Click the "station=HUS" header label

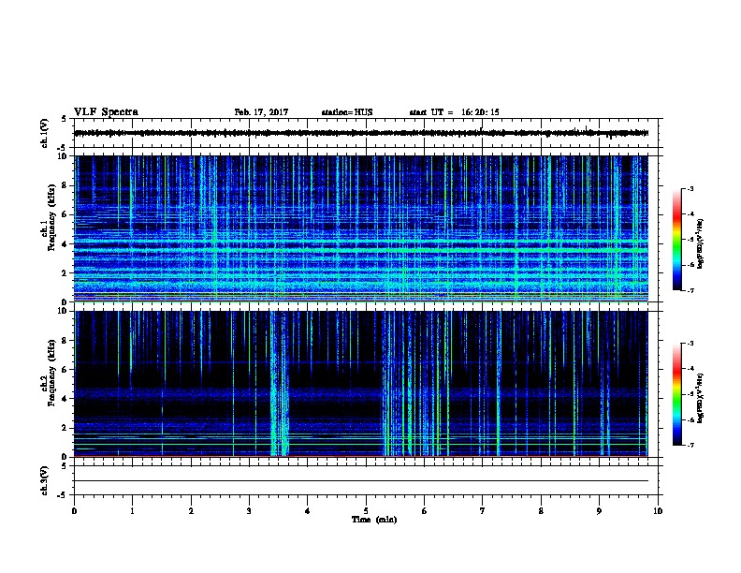pos(347,112)
